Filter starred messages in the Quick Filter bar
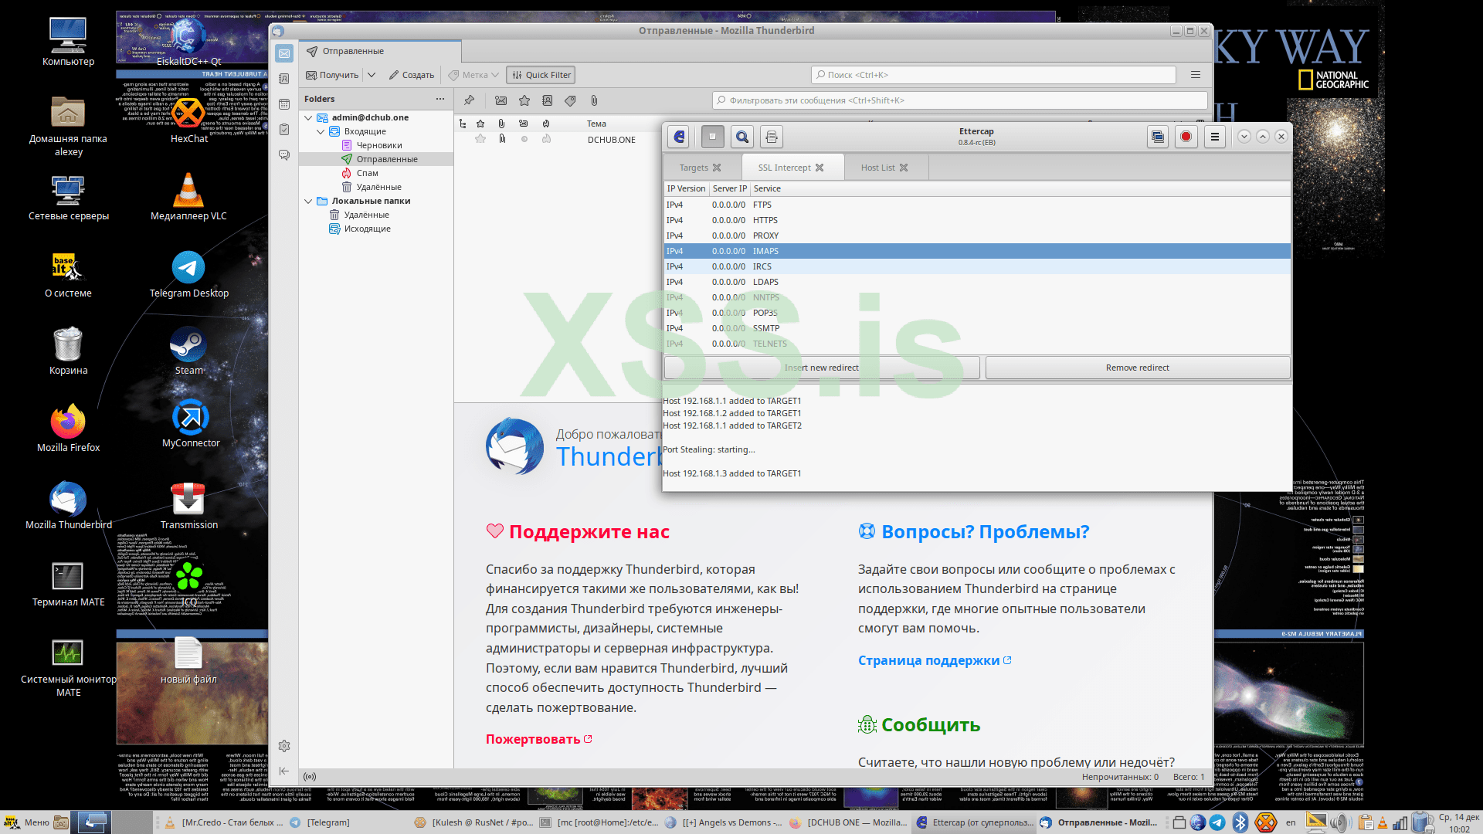The height and width of the screenshot is (834, 1483). pos(525,100)
